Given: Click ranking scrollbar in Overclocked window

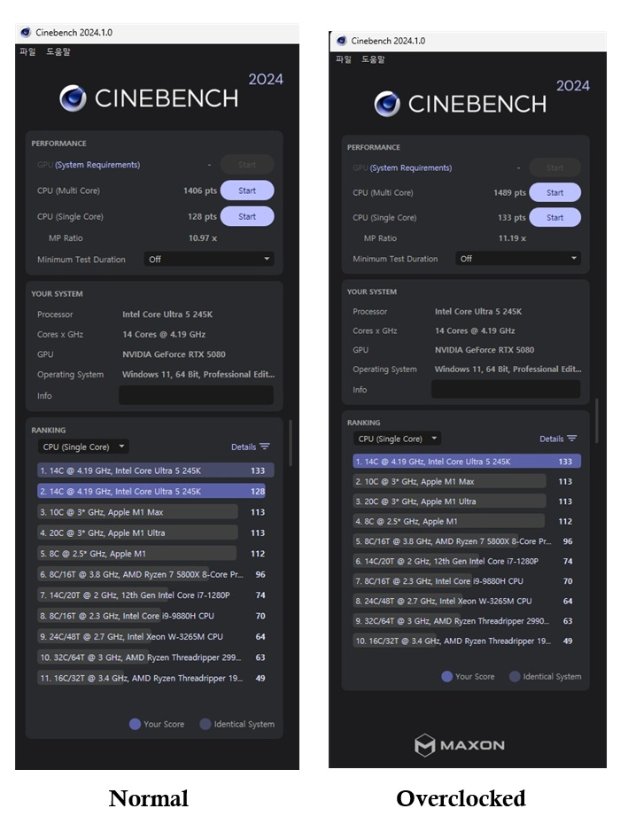Looking at the screenshot, I should click(x=596, y=421).
